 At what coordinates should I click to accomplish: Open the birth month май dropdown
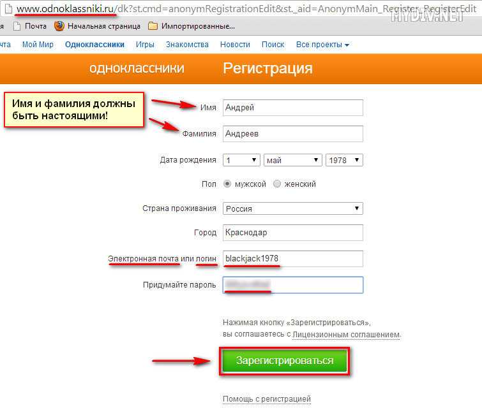(293, 160)
